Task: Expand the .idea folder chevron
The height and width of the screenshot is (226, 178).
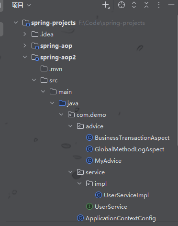Action: click(x=25, y=34)
